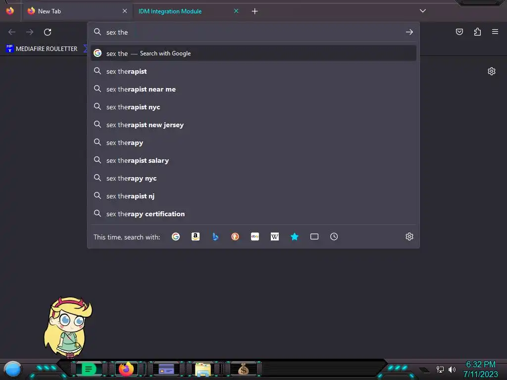Open the Start orb on taskbar
507x380 pixels.
(x=12, y=370)
